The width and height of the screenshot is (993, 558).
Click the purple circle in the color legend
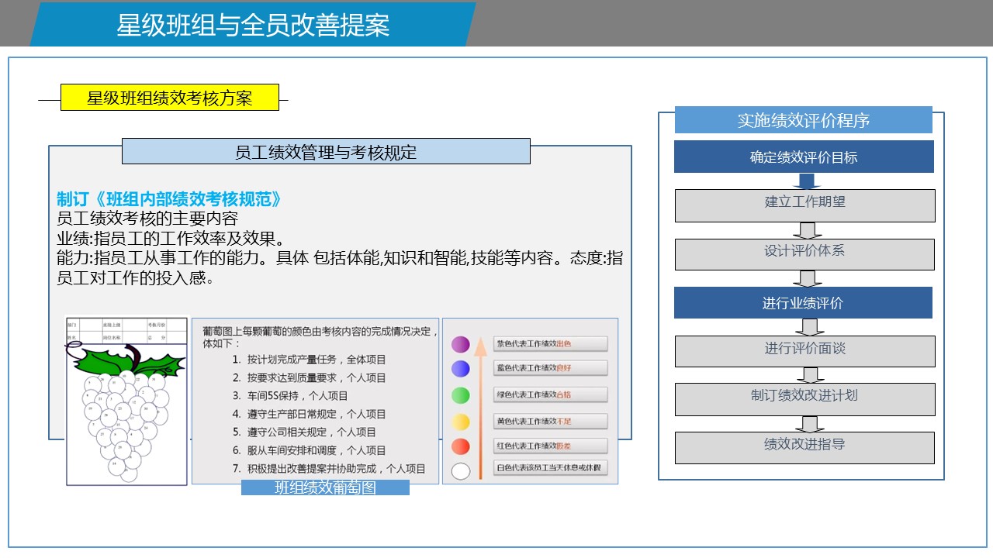click(x=461, y=344)
